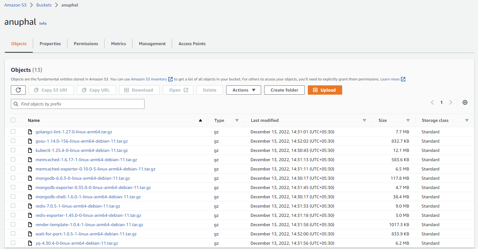This screenshot has height=249, width=478.
Task: Sort by Name ascending arrow
Action: (x=200, y=120)
